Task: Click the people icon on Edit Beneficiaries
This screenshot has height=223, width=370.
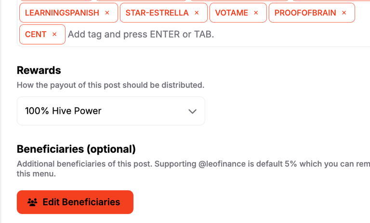Action: click(x=32, y=202)
